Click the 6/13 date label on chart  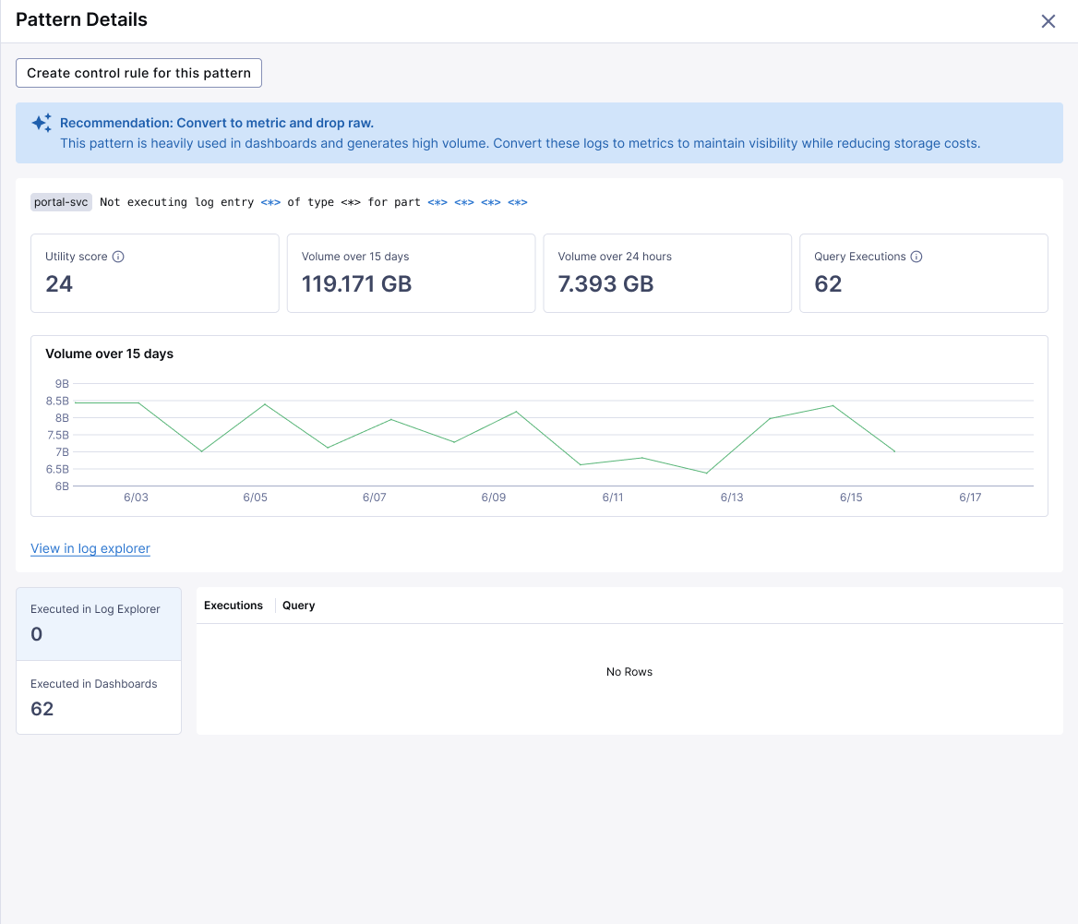click(x=732, y=497)
